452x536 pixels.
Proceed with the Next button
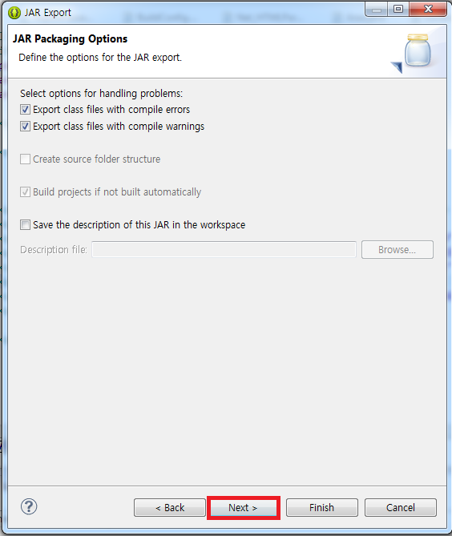click(243, 508)
